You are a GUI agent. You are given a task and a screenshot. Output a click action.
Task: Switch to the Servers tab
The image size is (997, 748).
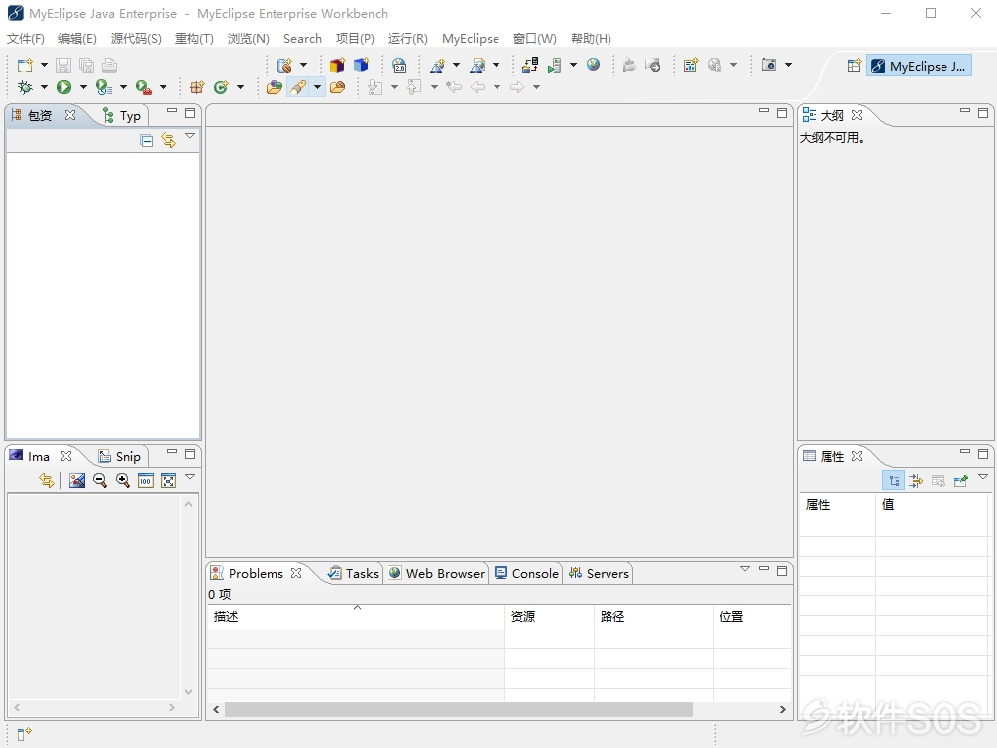(599, 574)
